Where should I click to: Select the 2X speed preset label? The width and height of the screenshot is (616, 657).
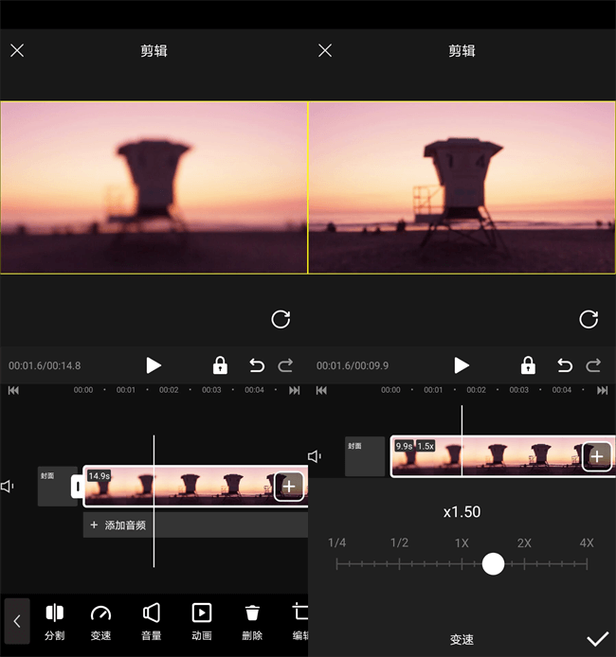tap(524, 542)
